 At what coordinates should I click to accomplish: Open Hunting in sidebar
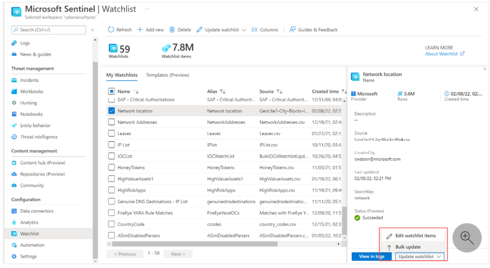[28, 103]
